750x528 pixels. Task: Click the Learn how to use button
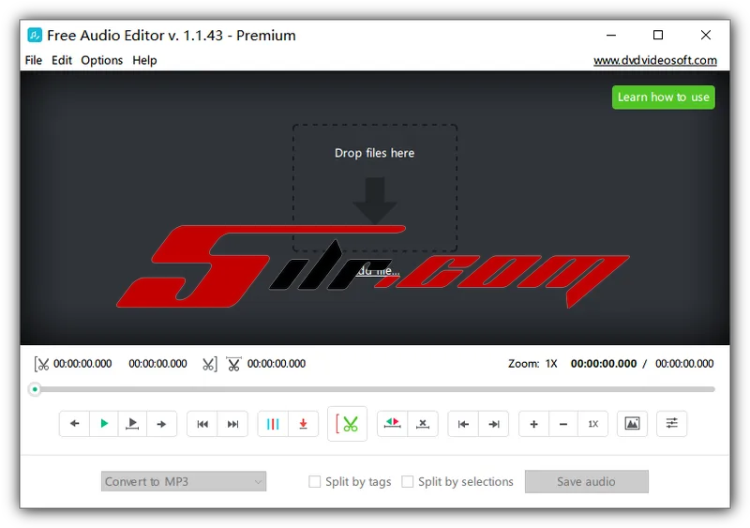coord(664,98)
